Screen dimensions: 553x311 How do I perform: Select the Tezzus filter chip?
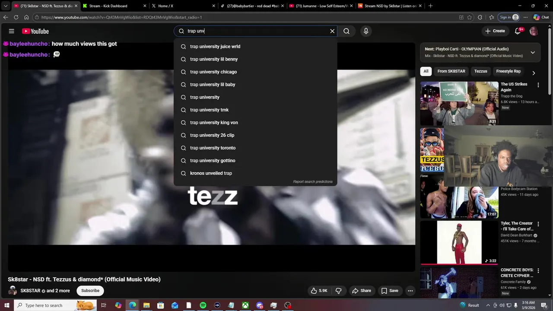tap(480, 71)
